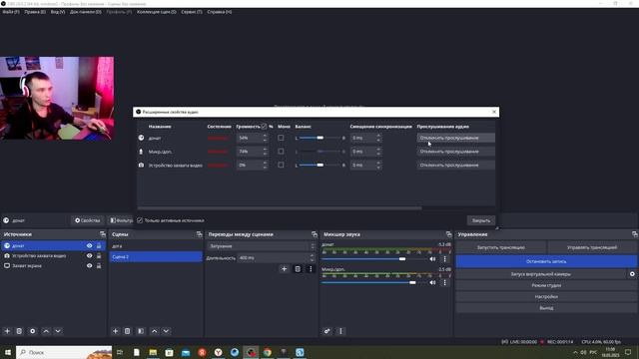This screenshot has width=639, height=359.
Task: Move scene down arrow in Сцены toolbar
Action: [166, 331]
